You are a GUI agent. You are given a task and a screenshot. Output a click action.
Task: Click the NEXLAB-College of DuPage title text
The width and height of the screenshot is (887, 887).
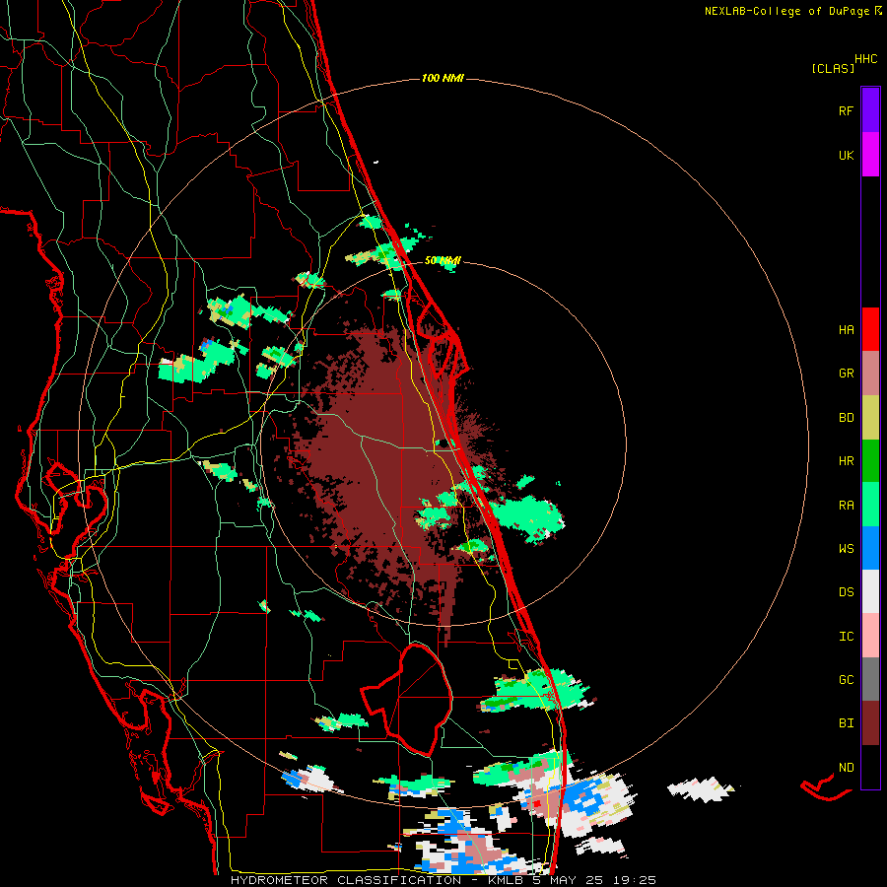pyautogui.click(x=786, y=11)
